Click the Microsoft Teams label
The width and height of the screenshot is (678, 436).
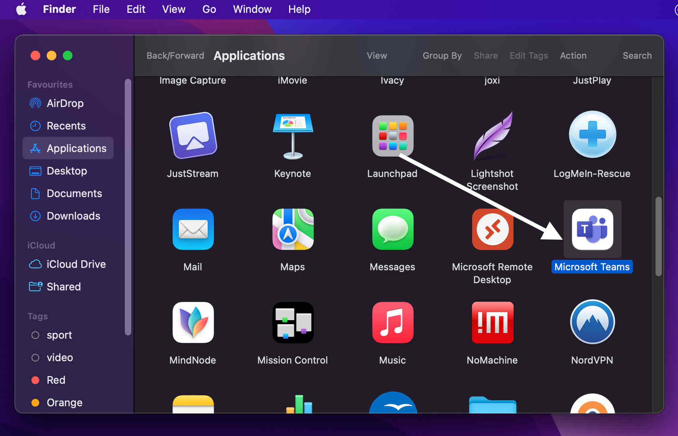[592, 267]
